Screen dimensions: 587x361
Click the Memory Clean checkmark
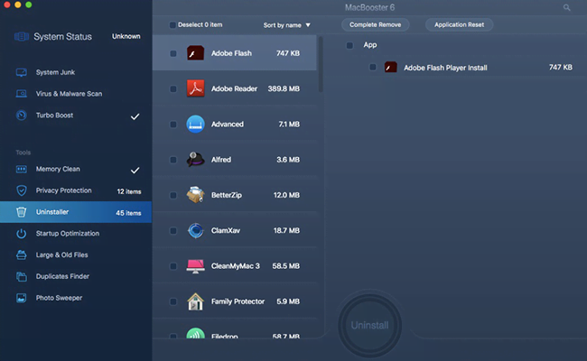click(135, 171)
